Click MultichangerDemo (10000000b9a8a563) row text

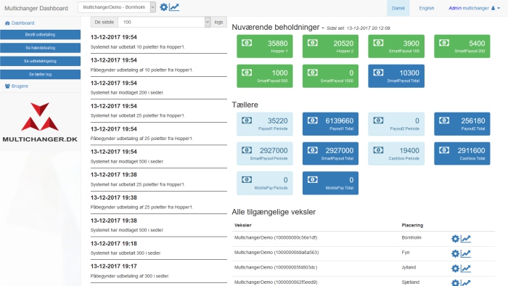tap(276, 253)
